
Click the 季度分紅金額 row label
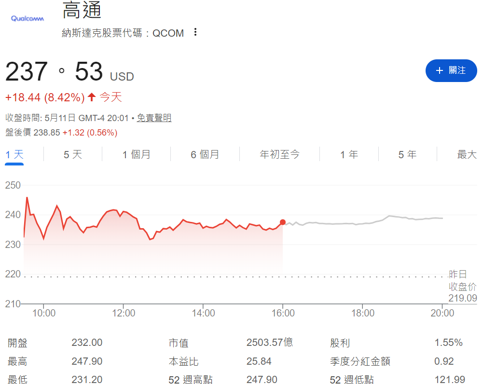[360, 361]
